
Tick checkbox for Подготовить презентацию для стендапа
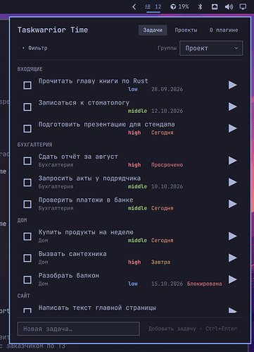click(27, 128)
